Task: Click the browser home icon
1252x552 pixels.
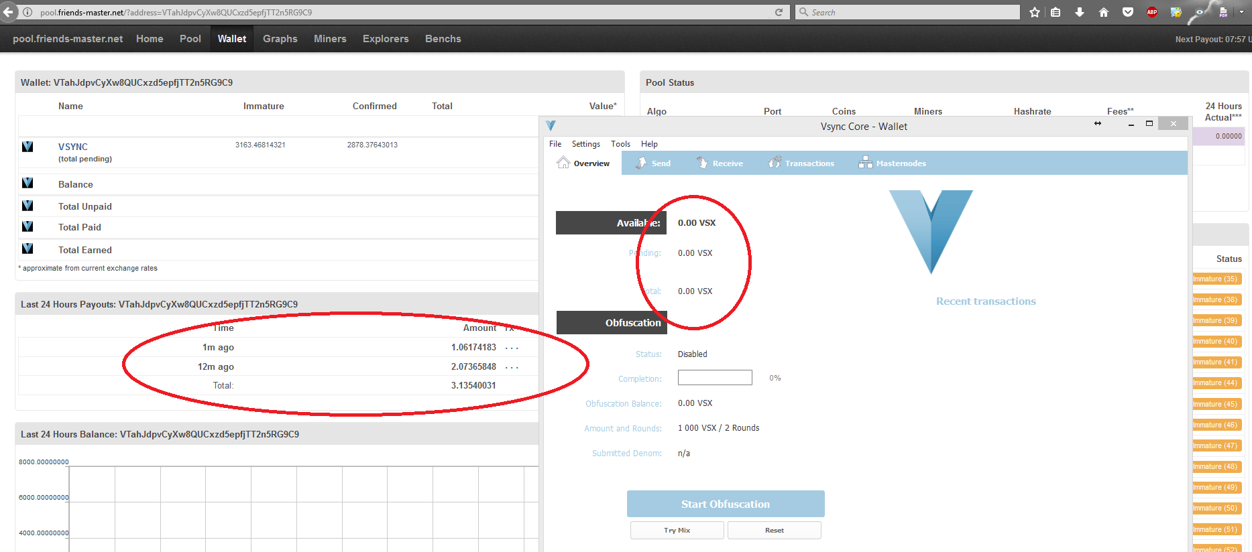Action: point(1104,12)
